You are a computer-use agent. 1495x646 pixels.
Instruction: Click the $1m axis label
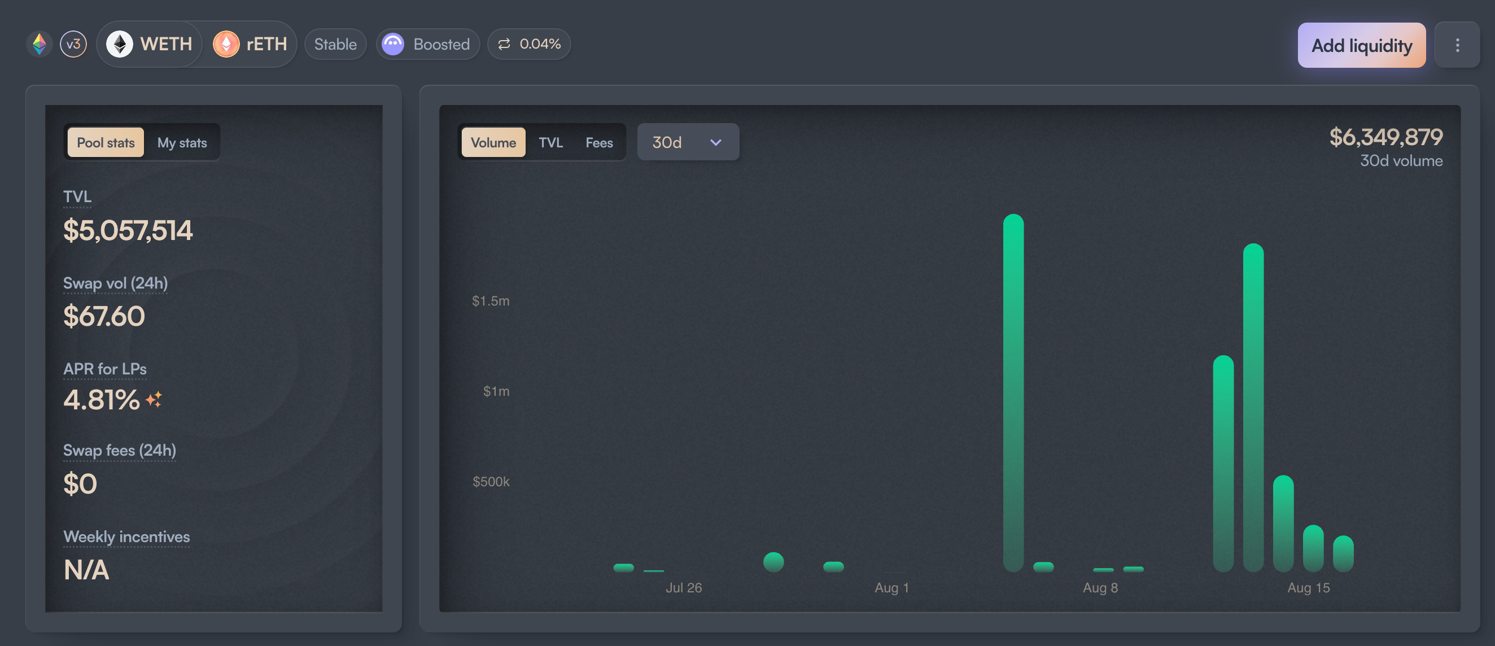496,391
